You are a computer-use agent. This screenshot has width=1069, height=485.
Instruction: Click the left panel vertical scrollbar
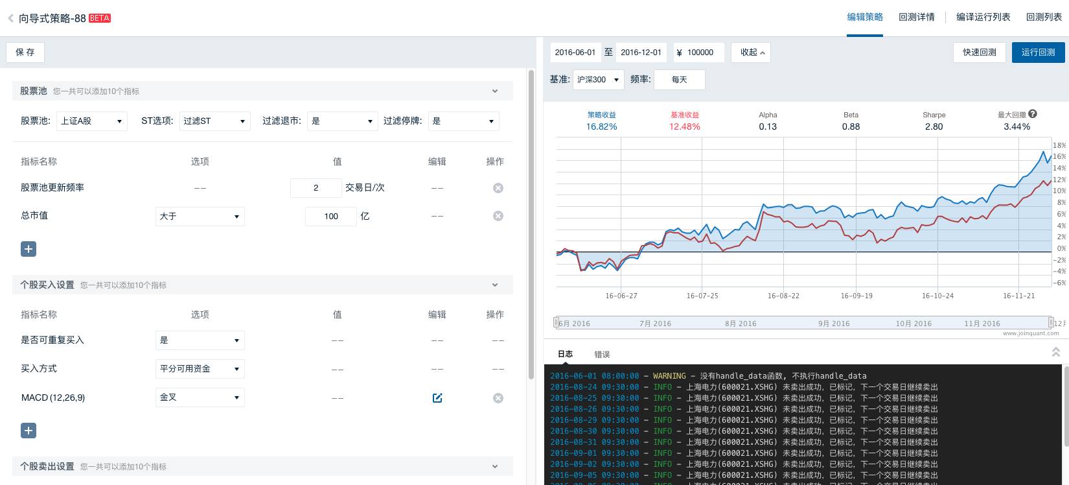[x=531, y=224]
